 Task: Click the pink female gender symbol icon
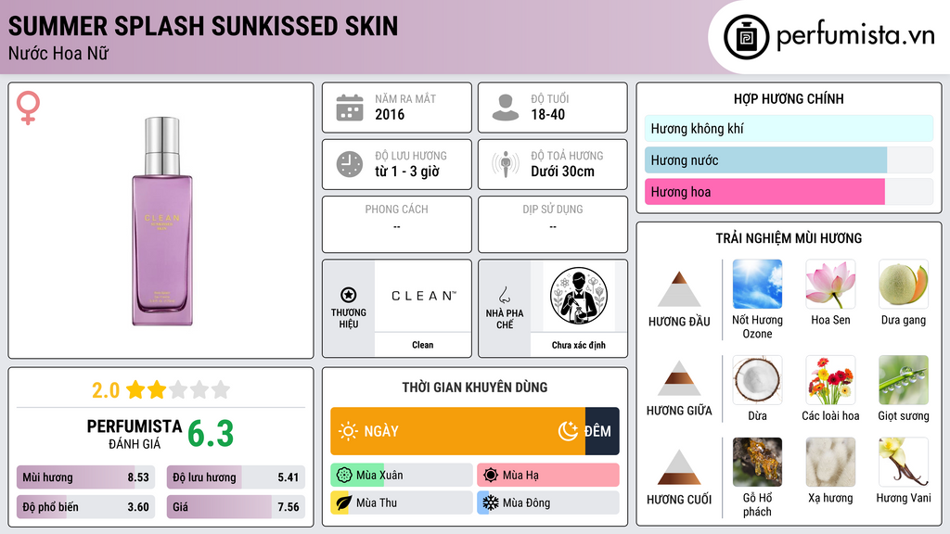pos(28,108)
